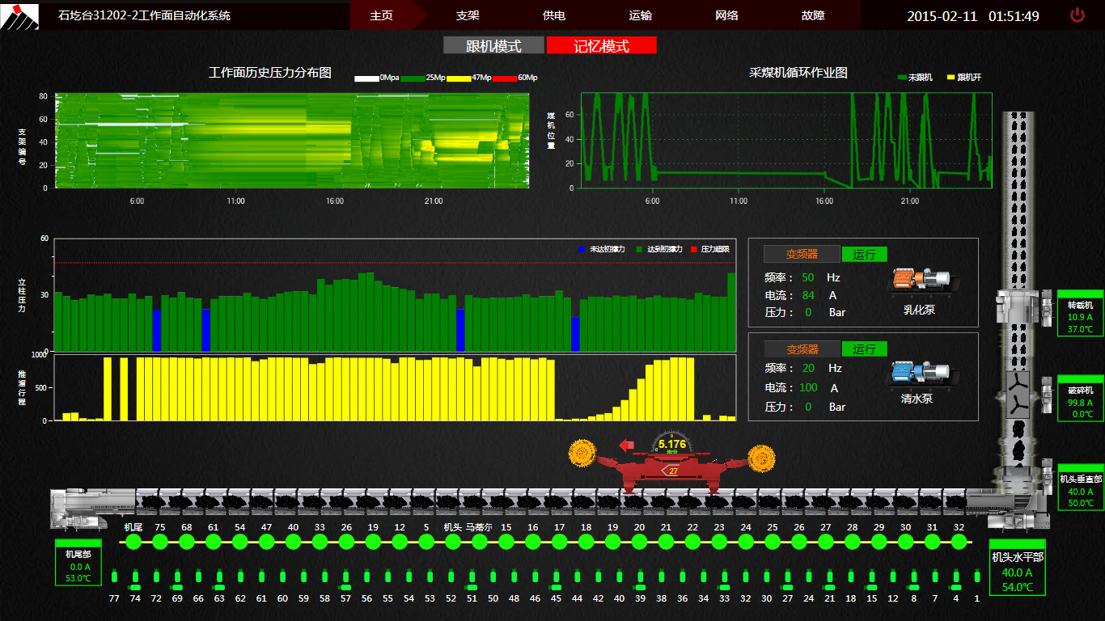Click the date and time 2015-02-11 01:51:49
1105x621 pixels.
(x=973, y=16)
